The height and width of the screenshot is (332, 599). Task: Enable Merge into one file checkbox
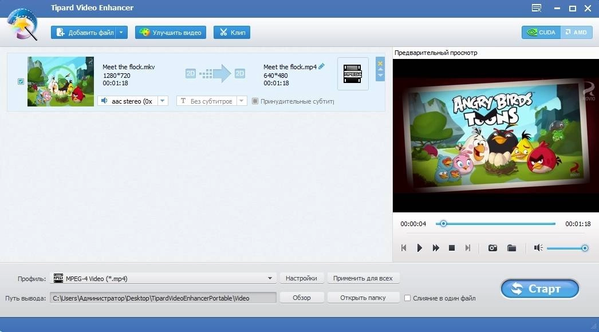407,298
